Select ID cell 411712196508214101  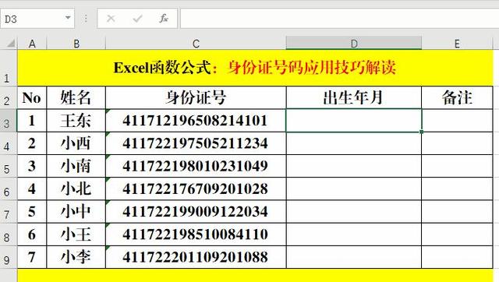point(196,121)
